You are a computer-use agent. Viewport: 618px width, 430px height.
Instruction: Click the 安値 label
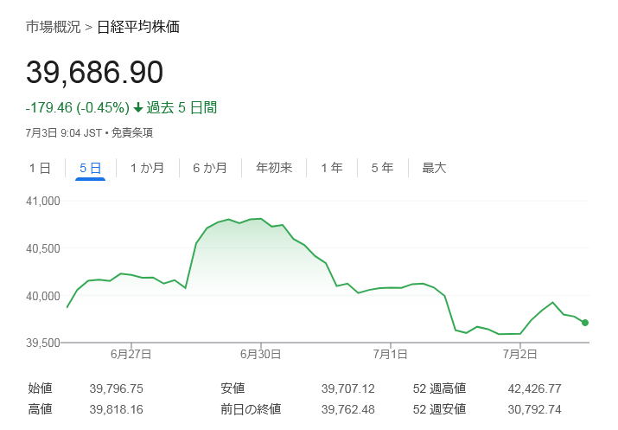tap(233, 388)
